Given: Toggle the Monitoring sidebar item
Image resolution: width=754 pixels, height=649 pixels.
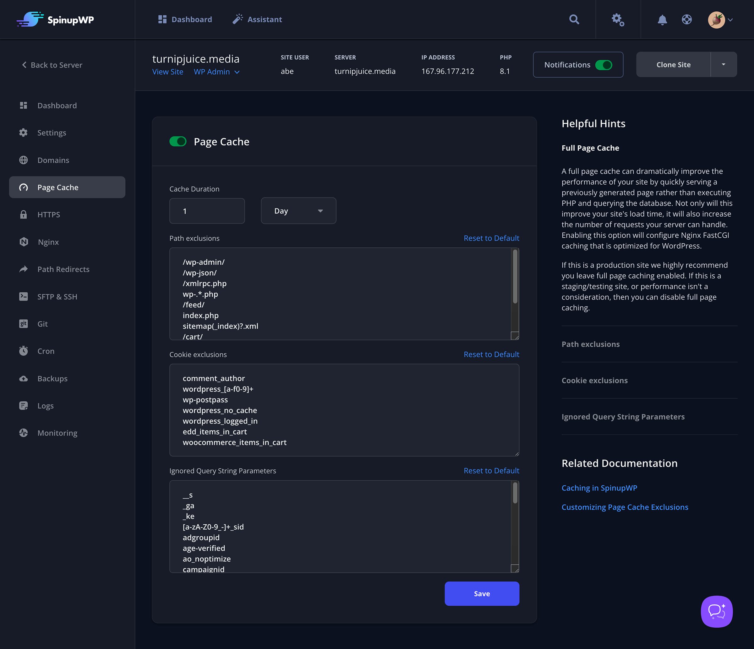Looking at the screenshot, I should 57,433.
